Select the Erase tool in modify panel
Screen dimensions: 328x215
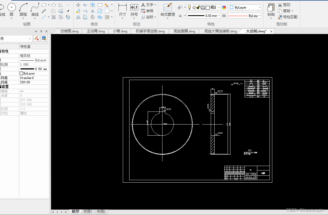[x=107, y=5]
